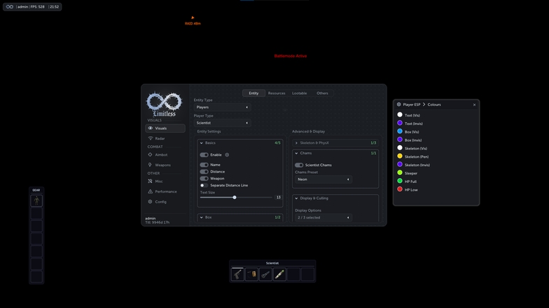Expand the Skeleton & PhysX section

[335, 142]
